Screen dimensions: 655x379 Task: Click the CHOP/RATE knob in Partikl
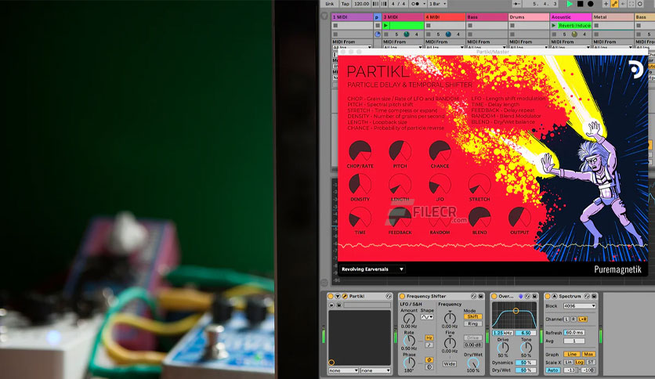pyautogui.click(x=360, y=150)
